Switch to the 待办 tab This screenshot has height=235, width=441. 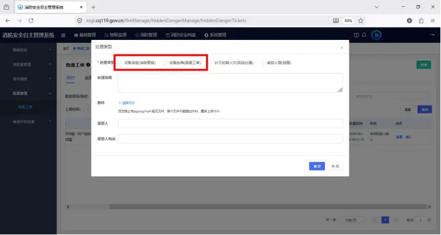tap(70, 78)
